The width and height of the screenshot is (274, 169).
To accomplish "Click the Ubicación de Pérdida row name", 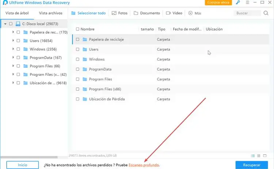I will [107, 99].
